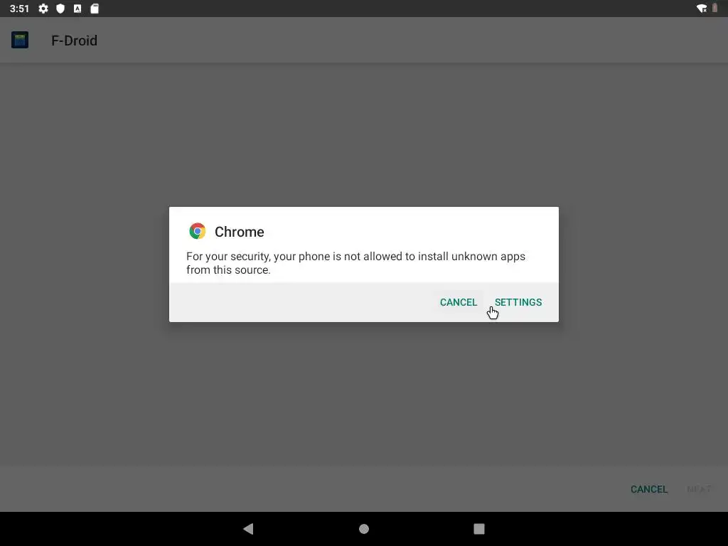The image size is (728, 546).
Task: Click the F-Droid app icon
Action: point(20,40)
